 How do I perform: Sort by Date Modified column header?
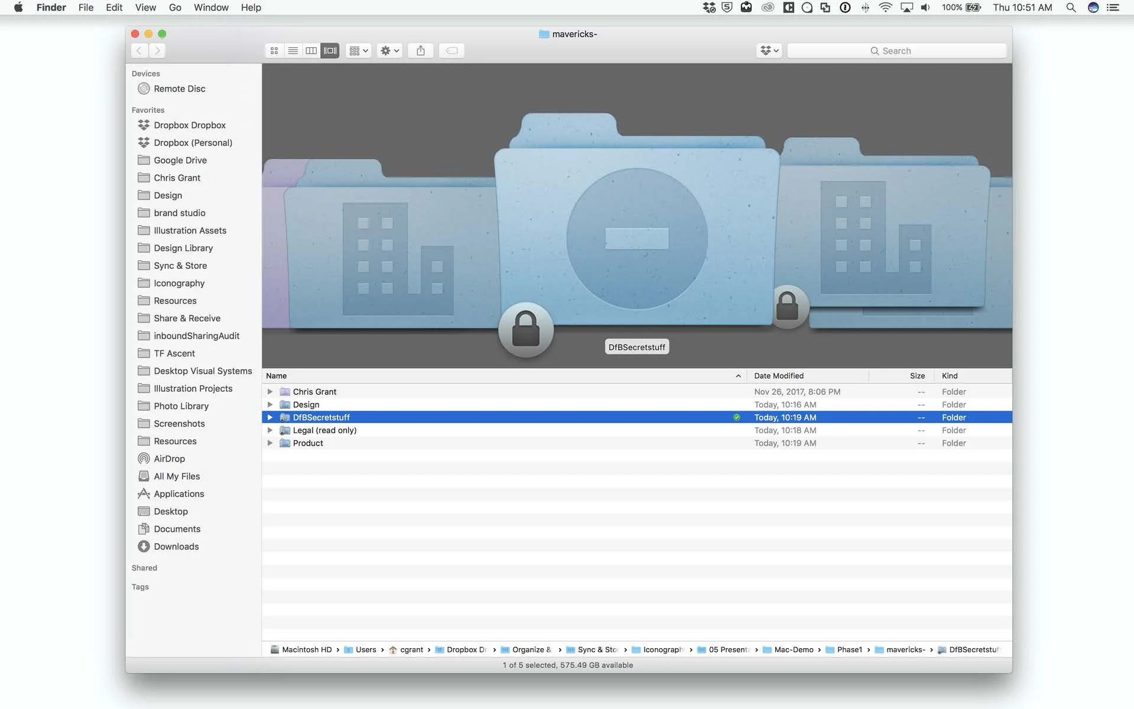[x=808, y=376]
